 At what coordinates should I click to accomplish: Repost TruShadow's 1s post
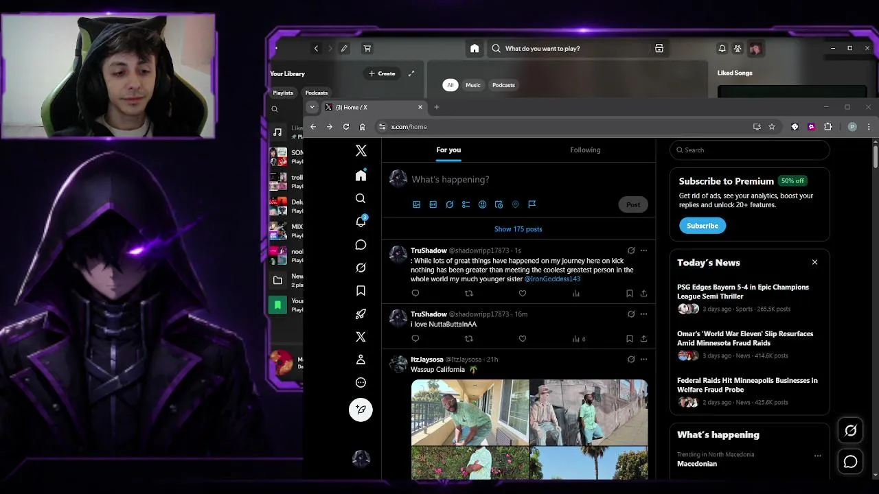[469, 294]
